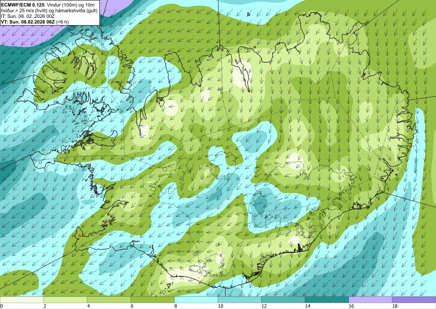Click the 0–2 m/s pale cream legend swatch
The height and width of the screenshot is (309, 436).
[x=22, y=300]
